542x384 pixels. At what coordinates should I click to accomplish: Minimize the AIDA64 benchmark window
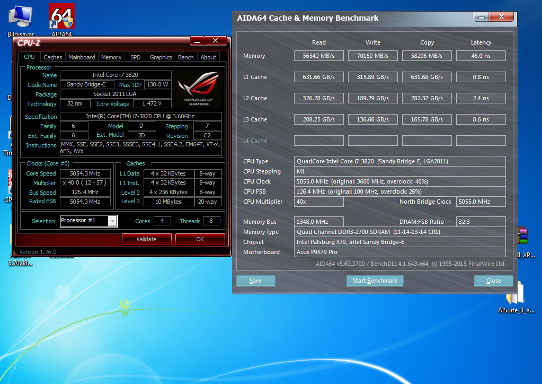click(x=481, y=16)
